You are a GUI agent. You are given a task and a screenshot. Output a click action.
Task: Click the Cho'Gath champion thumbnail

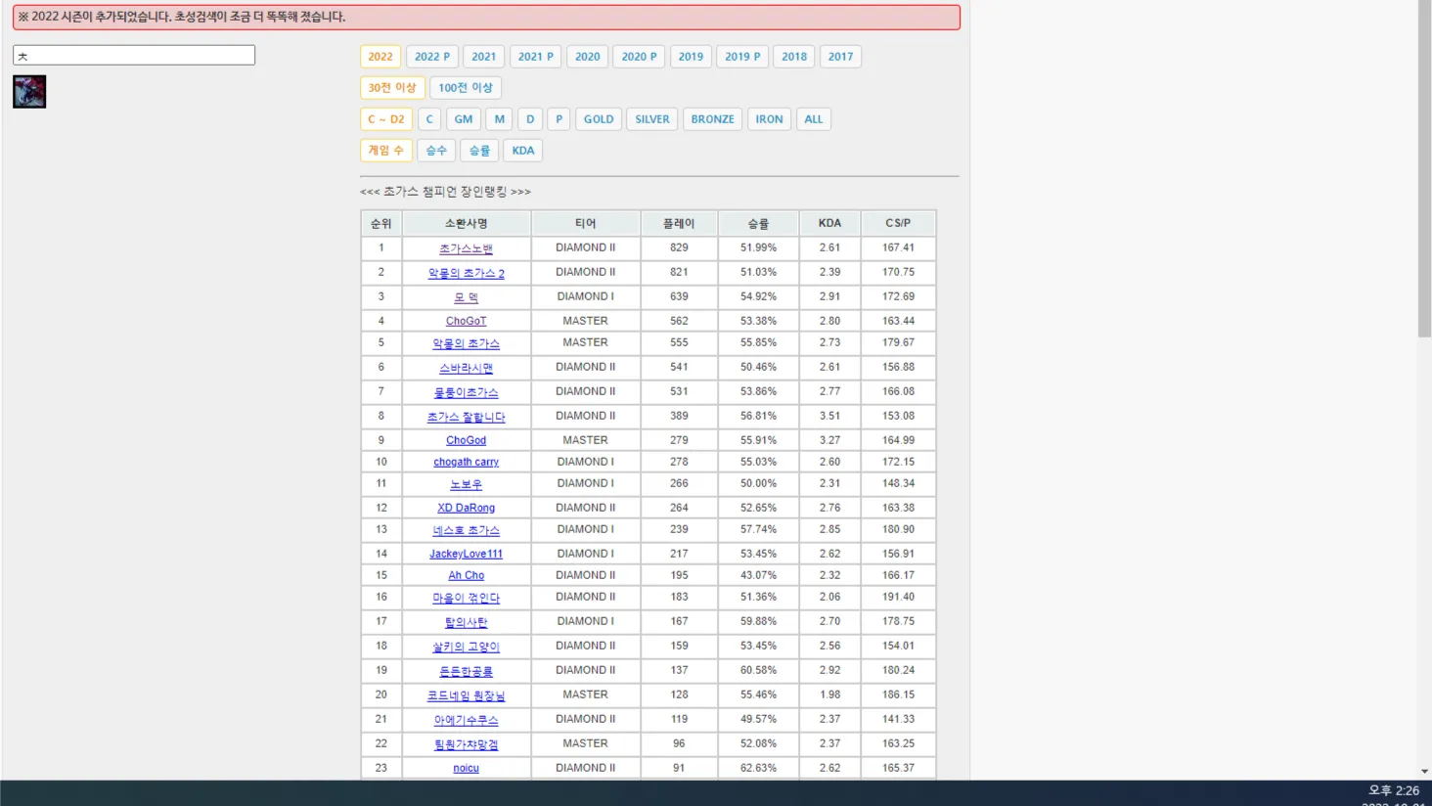coord(29,92)
